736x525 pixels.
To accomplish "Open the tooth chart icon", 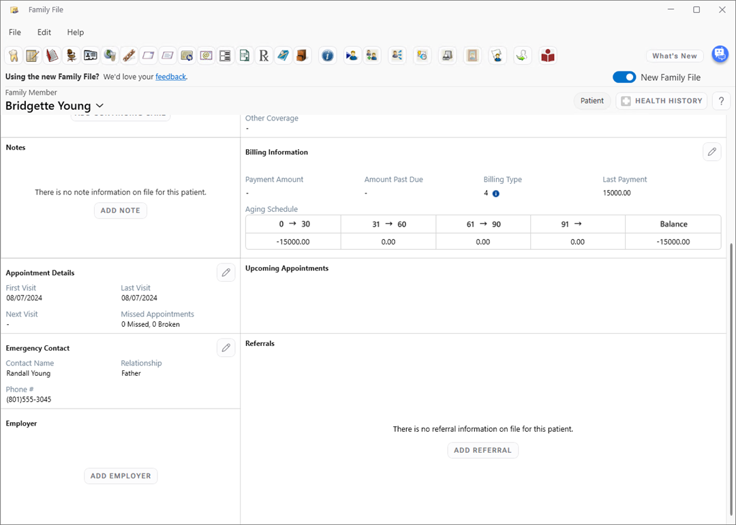I will point(13,56).
